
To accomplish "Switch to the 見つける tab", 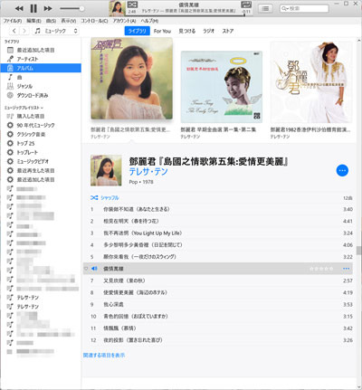I will coord(187,31).
